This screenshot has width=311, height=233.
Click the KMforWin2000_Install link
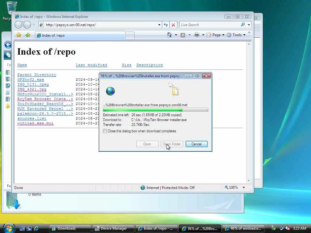pyautogui.click(x=45, y=94)
